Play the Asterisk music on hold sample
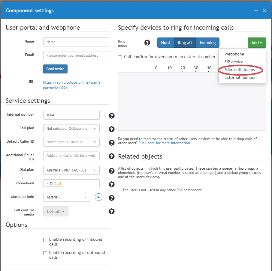This screenshot has width=272, height=271. coord(98,197)
